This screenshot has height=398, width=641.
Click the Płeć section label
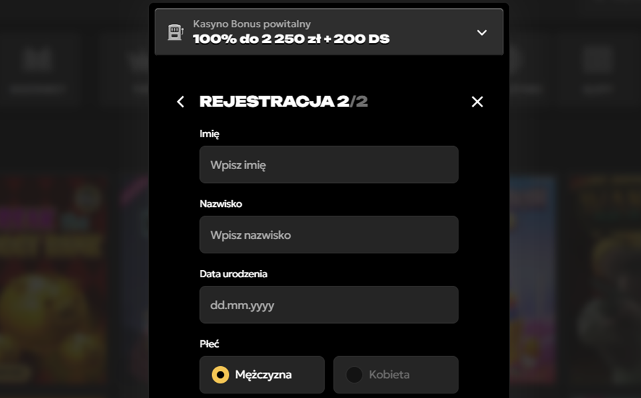click(209, 344)
